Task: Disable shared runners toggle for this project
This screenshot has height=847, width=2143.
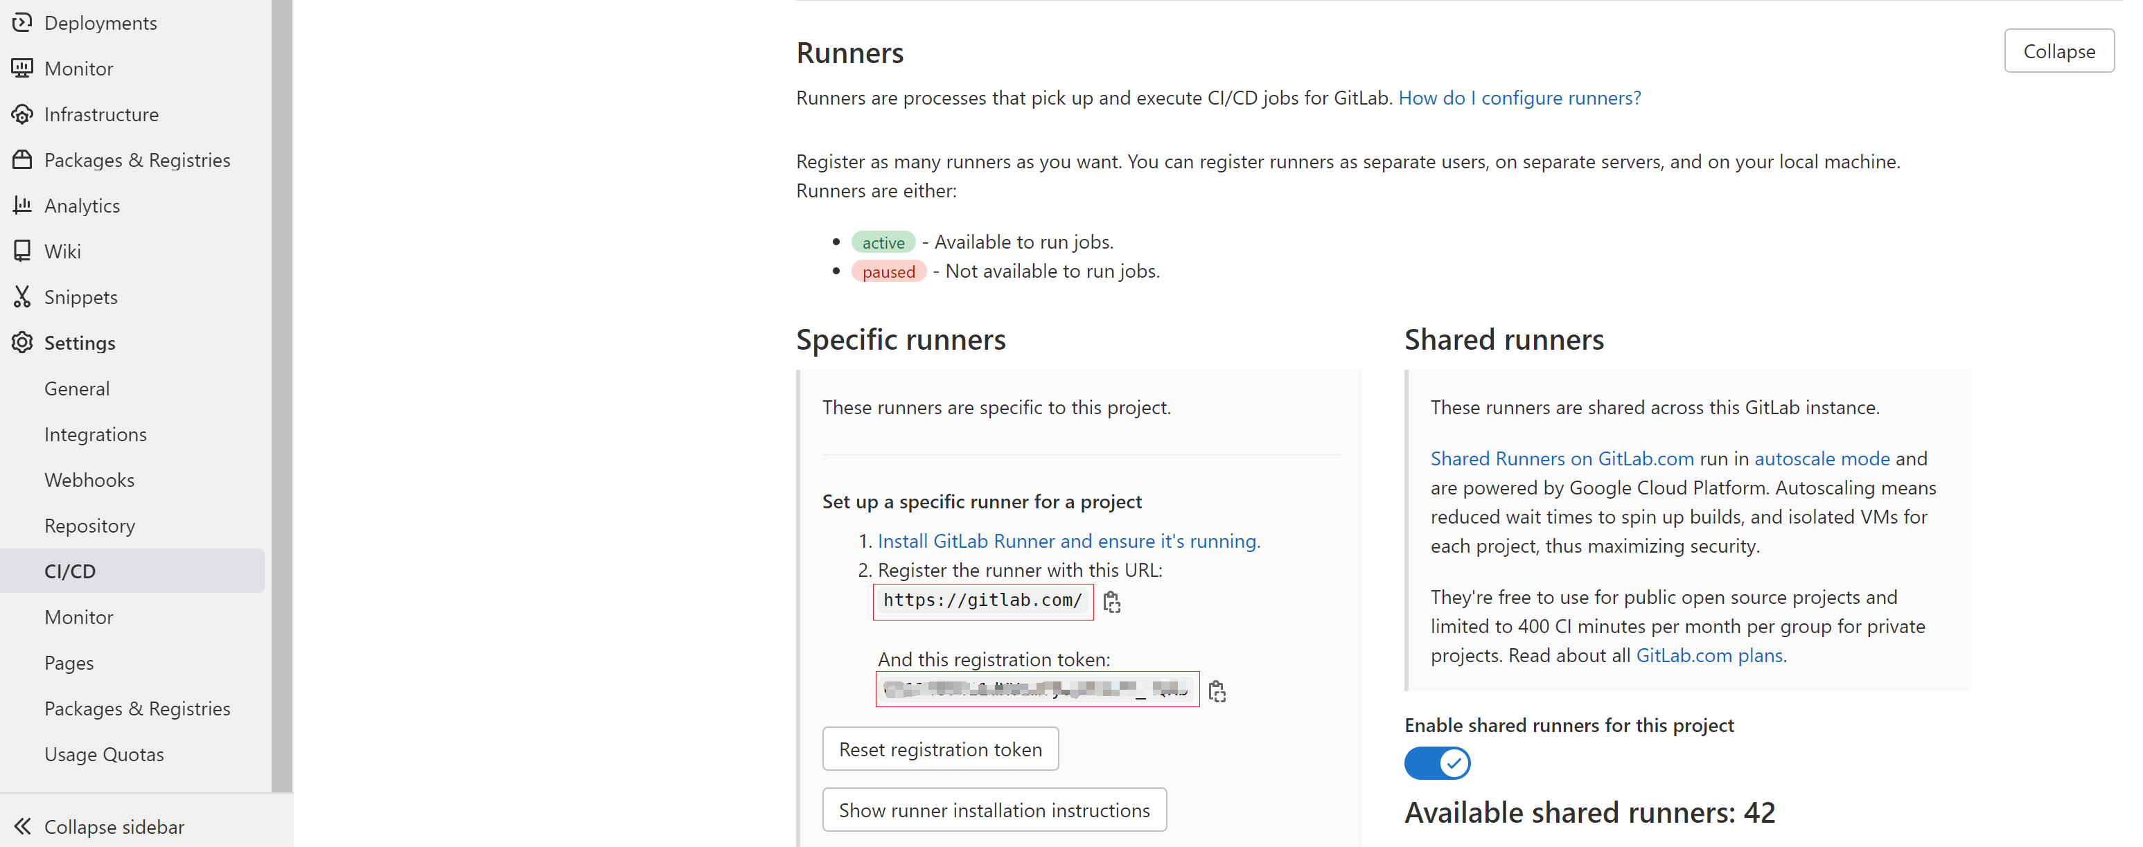Action: 1437,763
